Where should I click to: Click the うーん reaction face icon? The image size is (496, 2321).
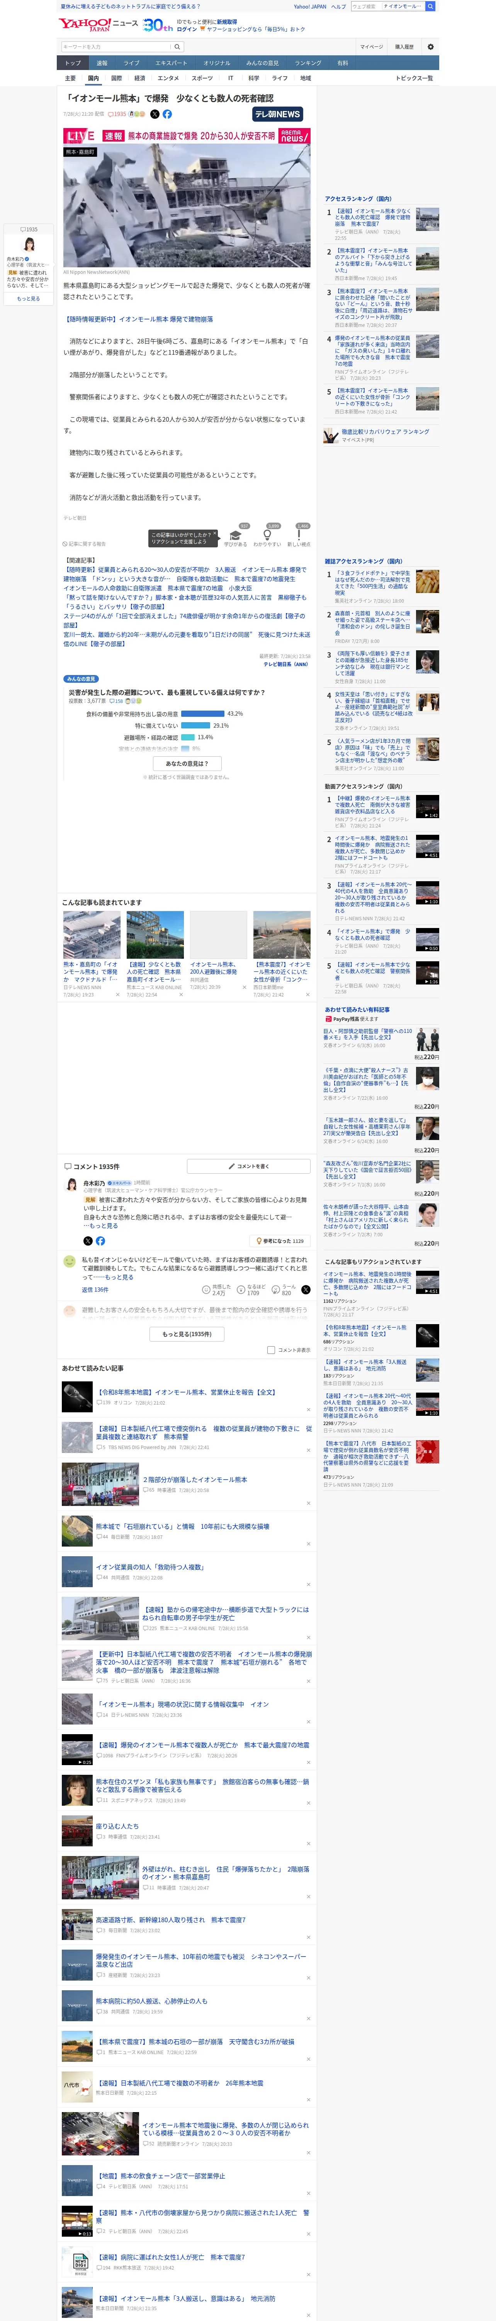[x=275, y=1289]
